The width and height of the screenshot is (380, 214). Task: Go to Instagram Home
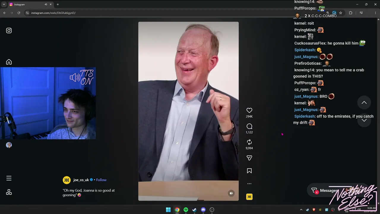[9, 62]
